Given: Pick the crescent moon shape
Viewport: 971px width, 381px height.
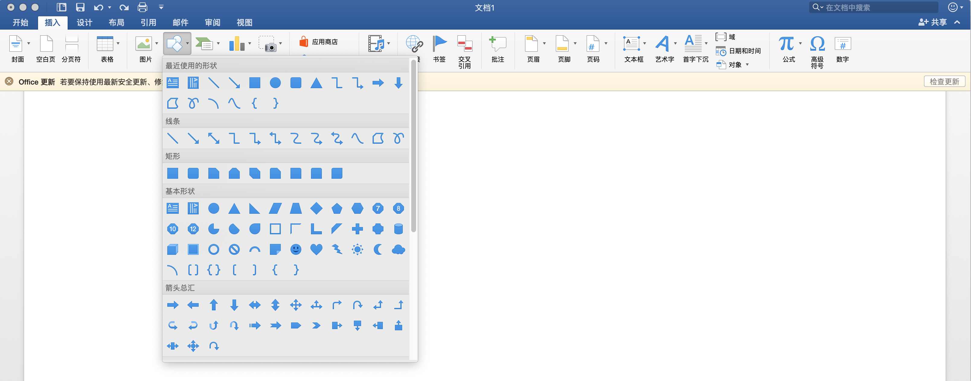Looking at the screenshot, I should pyautogui.click(x=378, y=249).
